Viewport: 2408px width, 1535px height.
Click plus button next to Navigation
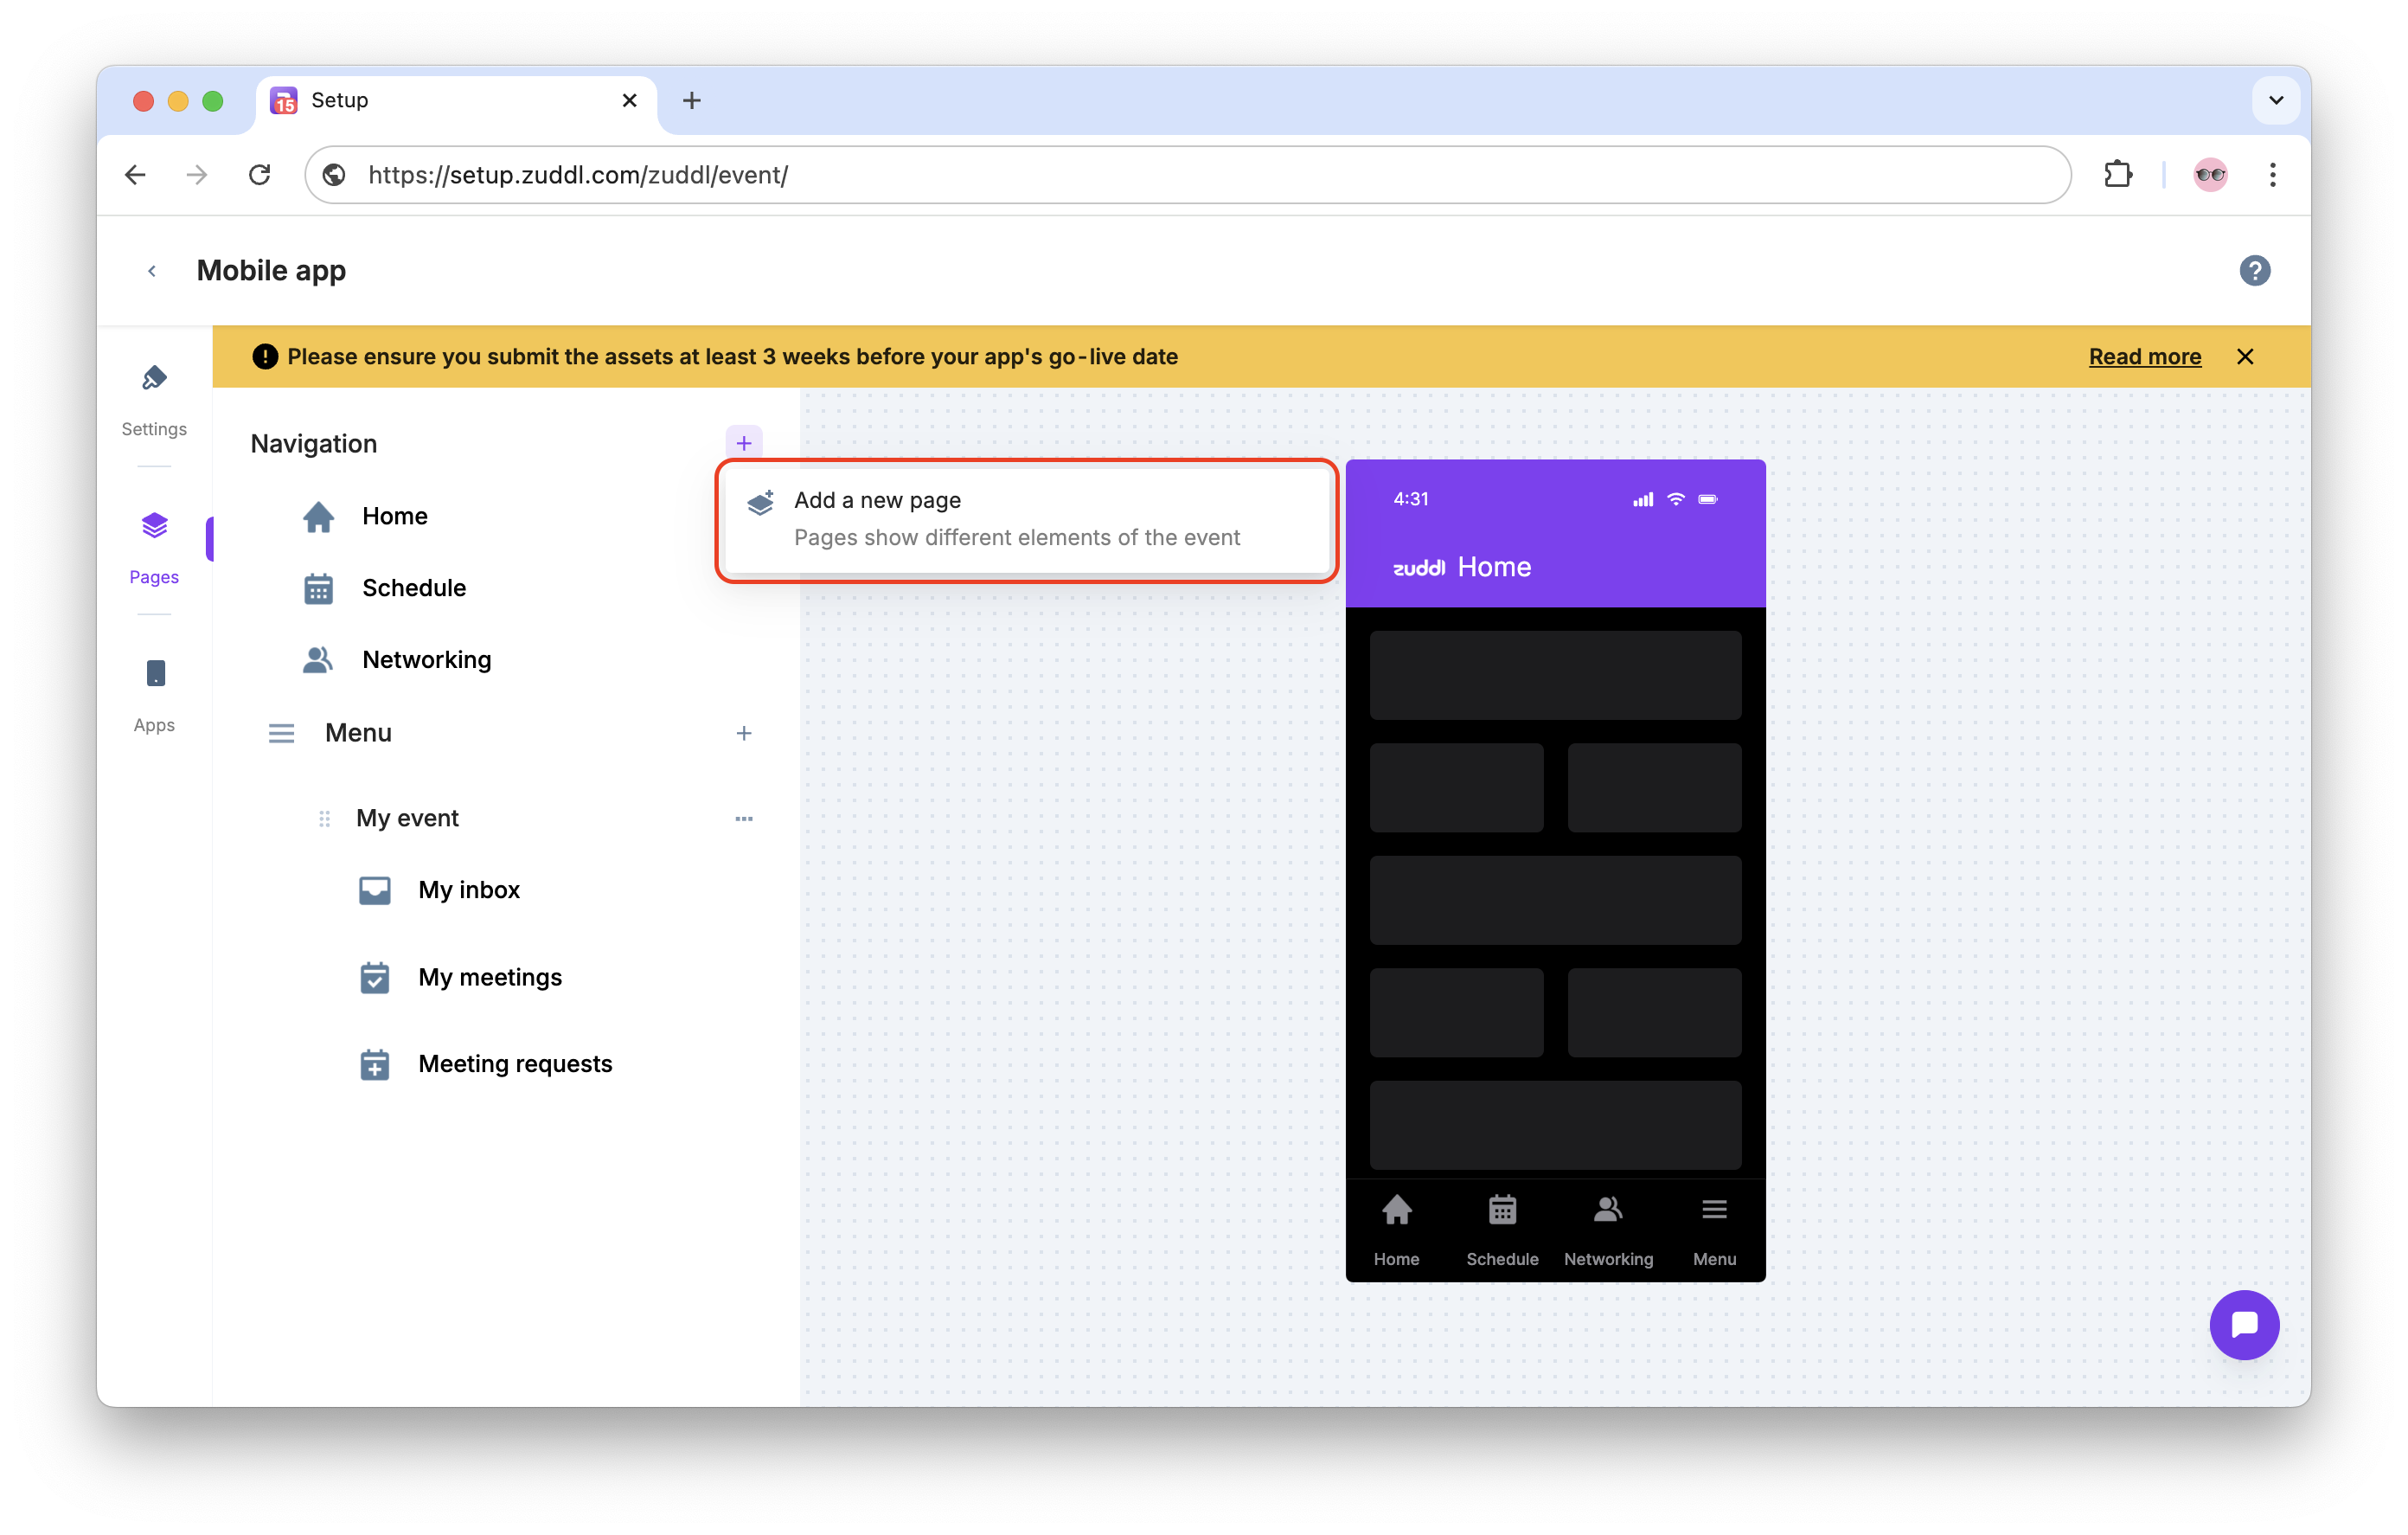pyautogui.click(x=743, y=443)
